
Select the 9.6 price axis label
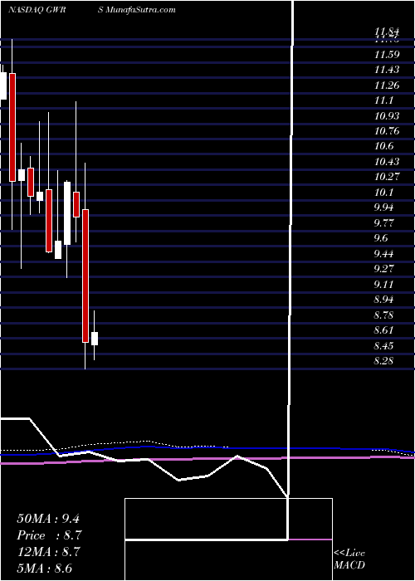click(381, 238)
